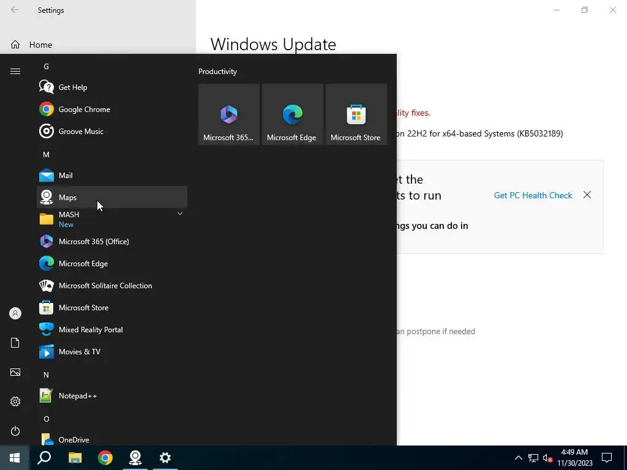Image resolution: width=627 pixels, height=470 pixels.
Task: Click the Microsoft 365 productivity tile
Action: [x=229, y=114]
